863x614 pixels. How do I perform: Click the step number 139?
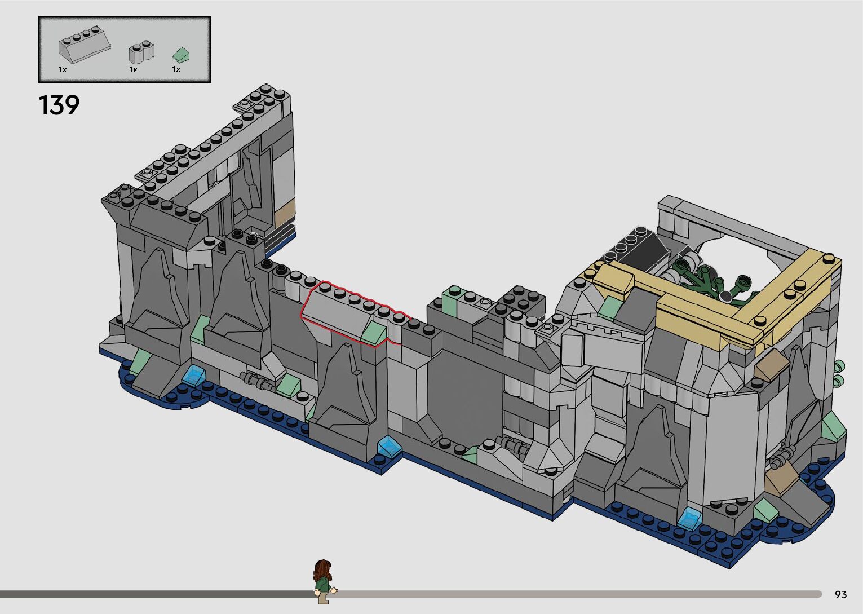59,105
